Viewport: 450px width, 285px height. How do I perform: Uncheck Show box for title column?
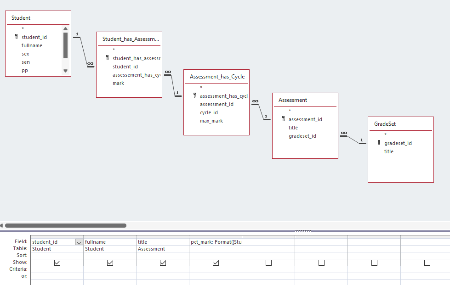163,263
